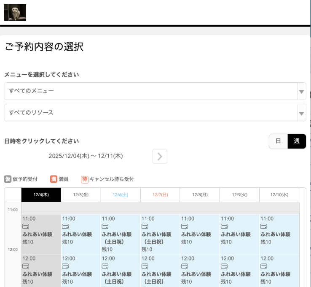Screen dimensions: 311x287
Task: Open the すべてのリソース dropdown
Action: pos(155,113)
